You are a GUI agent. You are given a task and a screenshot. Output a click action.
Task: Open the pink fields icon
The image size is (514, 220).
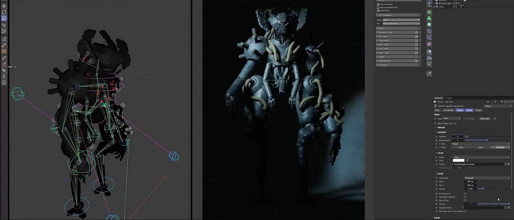429,44
